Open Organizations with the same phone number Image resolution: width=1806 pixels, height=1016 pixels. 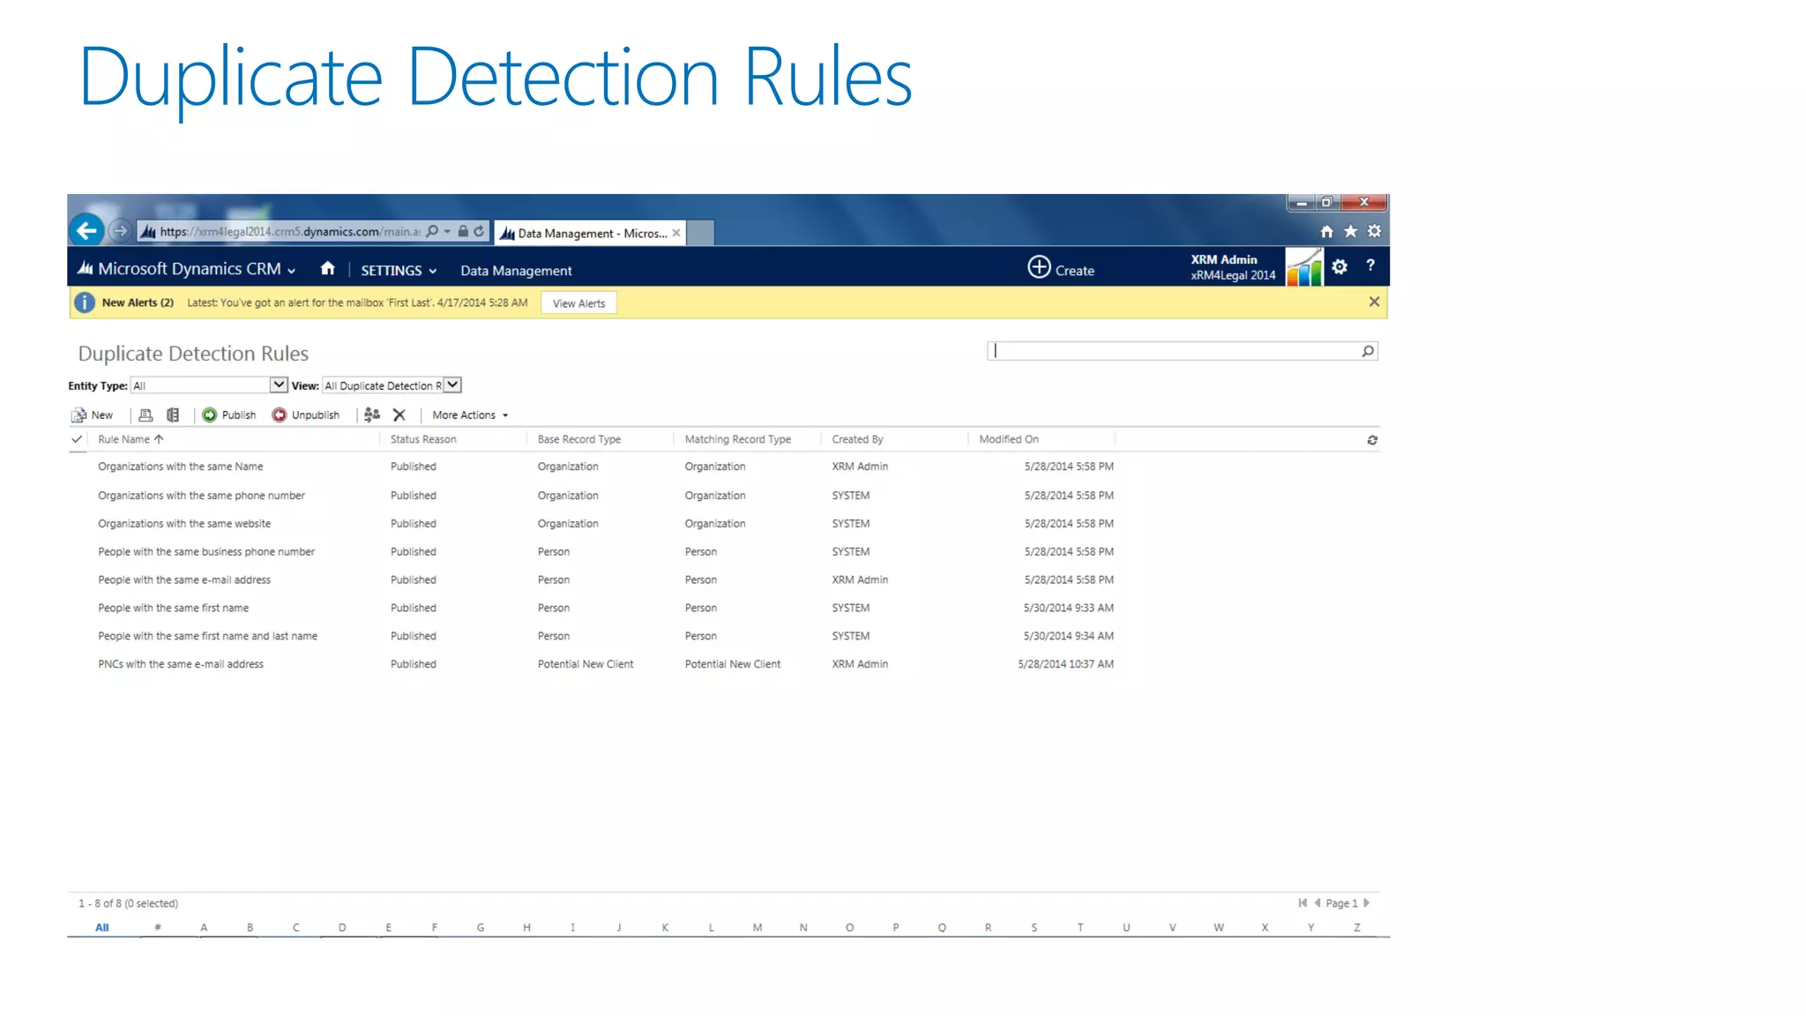[201, 496]
